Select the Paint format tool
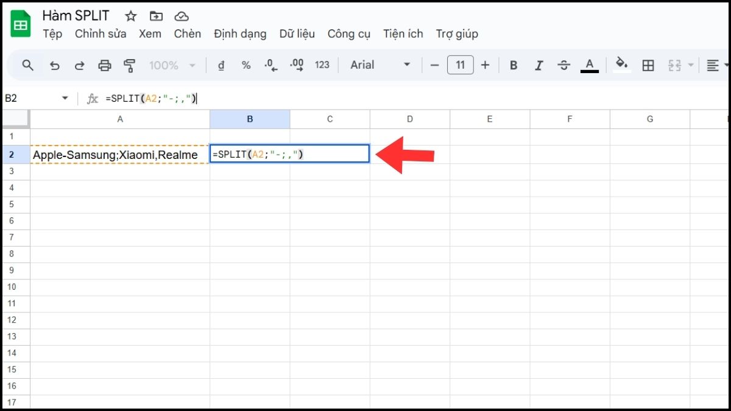 129,65
